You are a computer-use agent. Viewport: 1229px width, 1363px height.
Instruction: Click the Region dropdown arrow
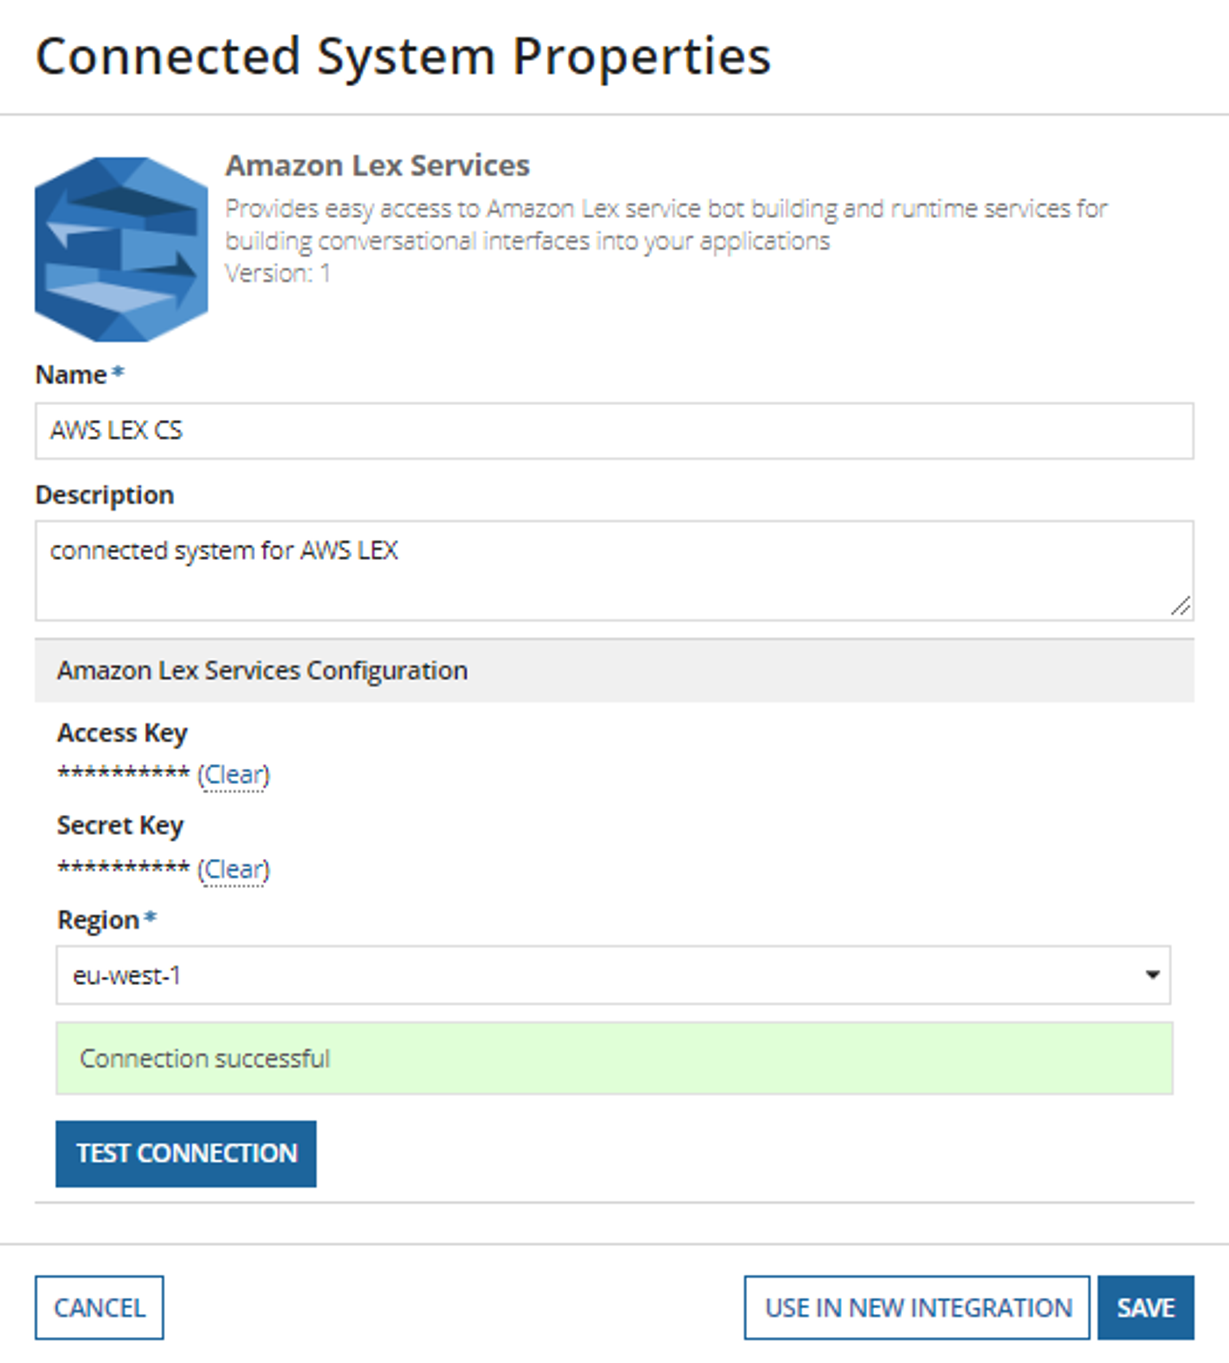click(x=1153, y=975)
